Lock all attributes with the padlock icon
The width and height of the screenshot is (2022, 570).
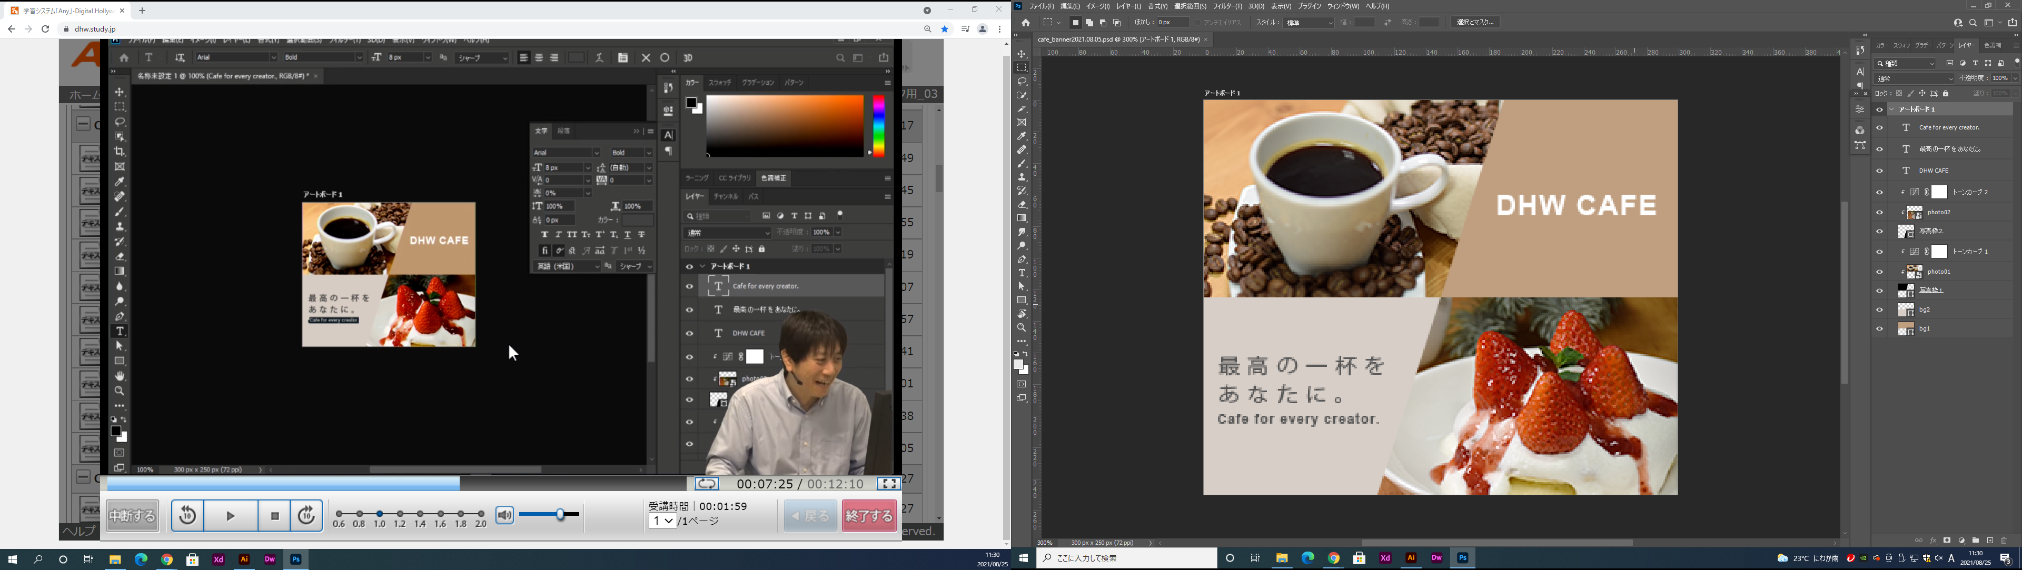(x=1946, y=93)
